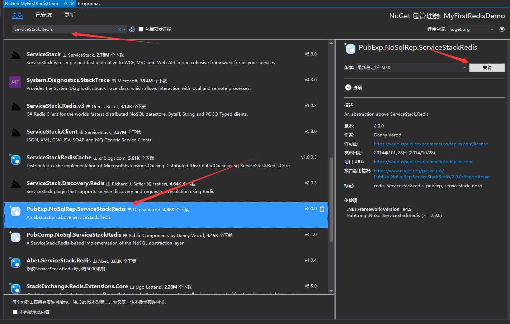Click the ServiceStack package icon

(x=15, y=56)
